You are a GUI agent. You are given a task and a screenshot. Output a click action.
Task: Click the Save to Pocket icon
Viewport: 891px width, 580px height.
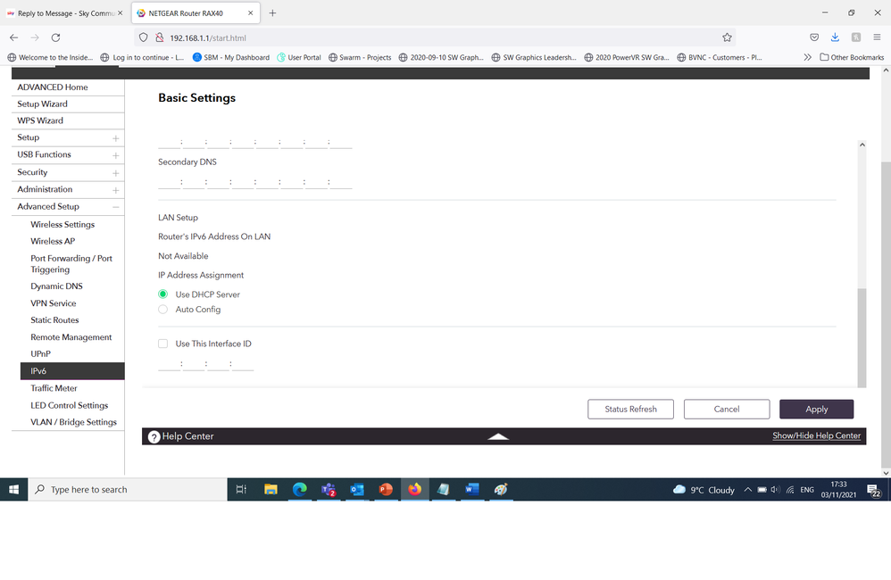(x=814, y=37)
